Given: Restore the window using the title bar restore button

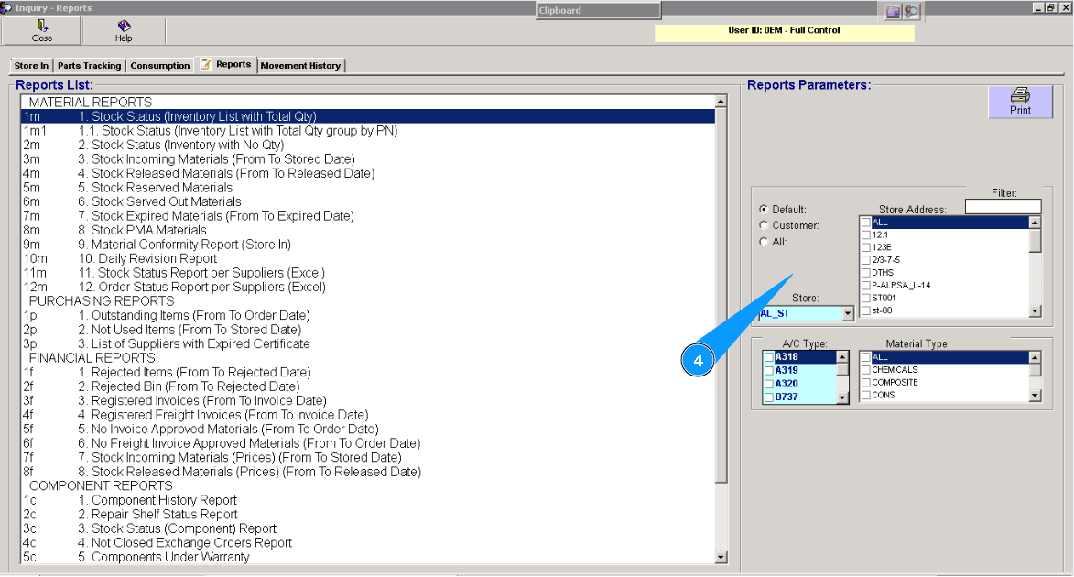Looking at the screenshot, I should [1051, 7].
